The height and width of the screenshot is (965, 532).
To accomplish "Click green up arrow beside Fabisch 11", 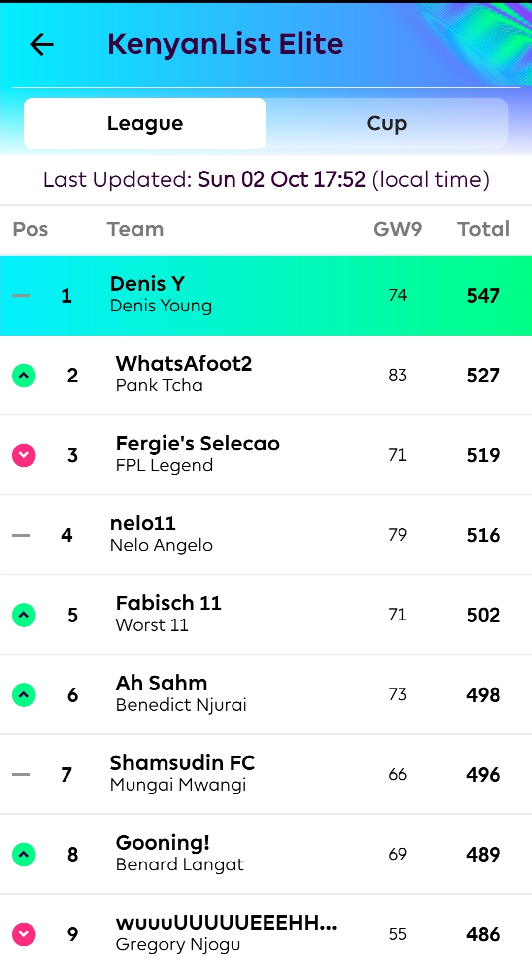I will click(x=24, y=615).
